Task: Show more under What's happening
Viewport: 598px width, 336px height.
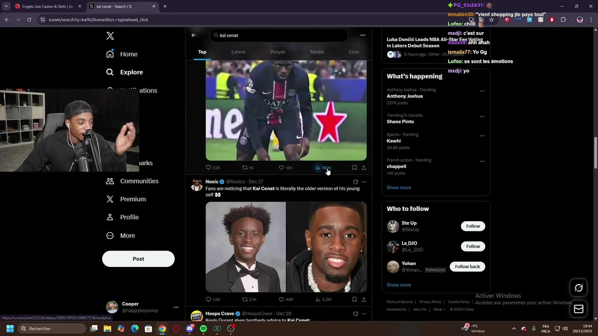Action: 399,188
